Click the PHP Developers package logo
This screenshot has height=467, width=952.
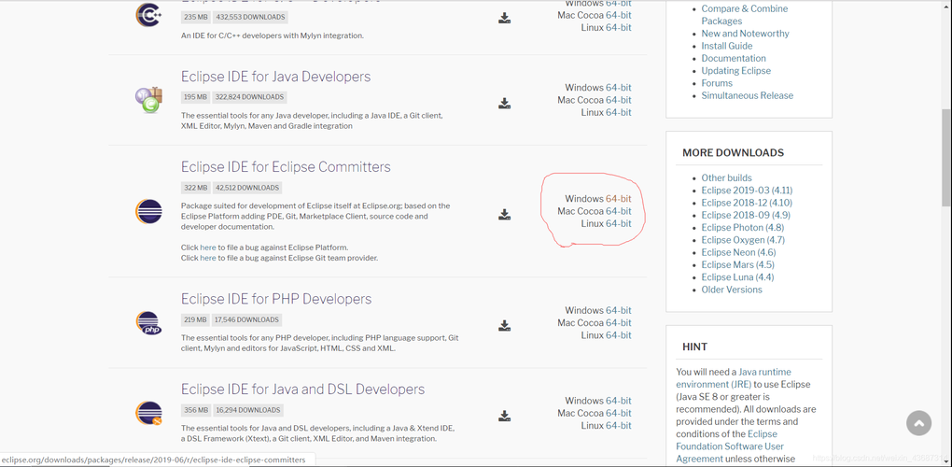coord(148,322)
